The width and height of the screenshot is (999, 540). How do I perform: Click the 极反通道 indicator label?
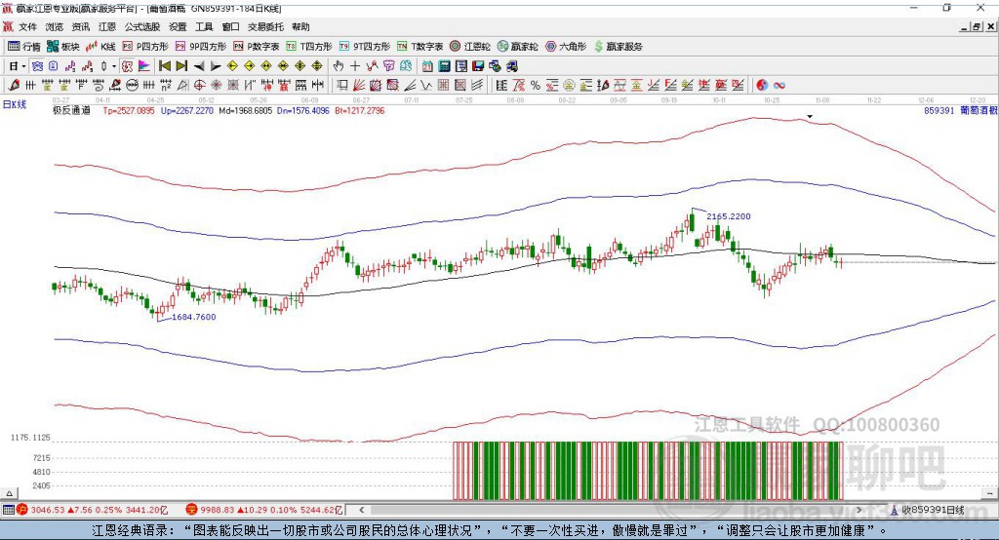71,110
